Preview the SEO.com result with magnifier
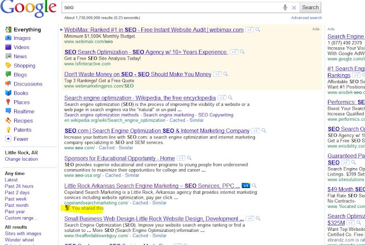This screenshot has height=245, width=365. [263, 130]
